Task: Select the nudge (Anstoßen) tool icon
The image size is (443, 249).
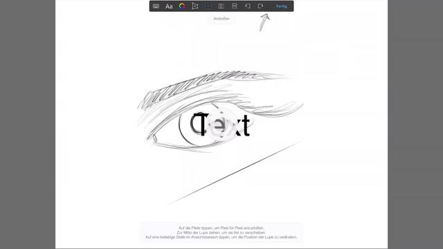Action: tap(208, 6)
